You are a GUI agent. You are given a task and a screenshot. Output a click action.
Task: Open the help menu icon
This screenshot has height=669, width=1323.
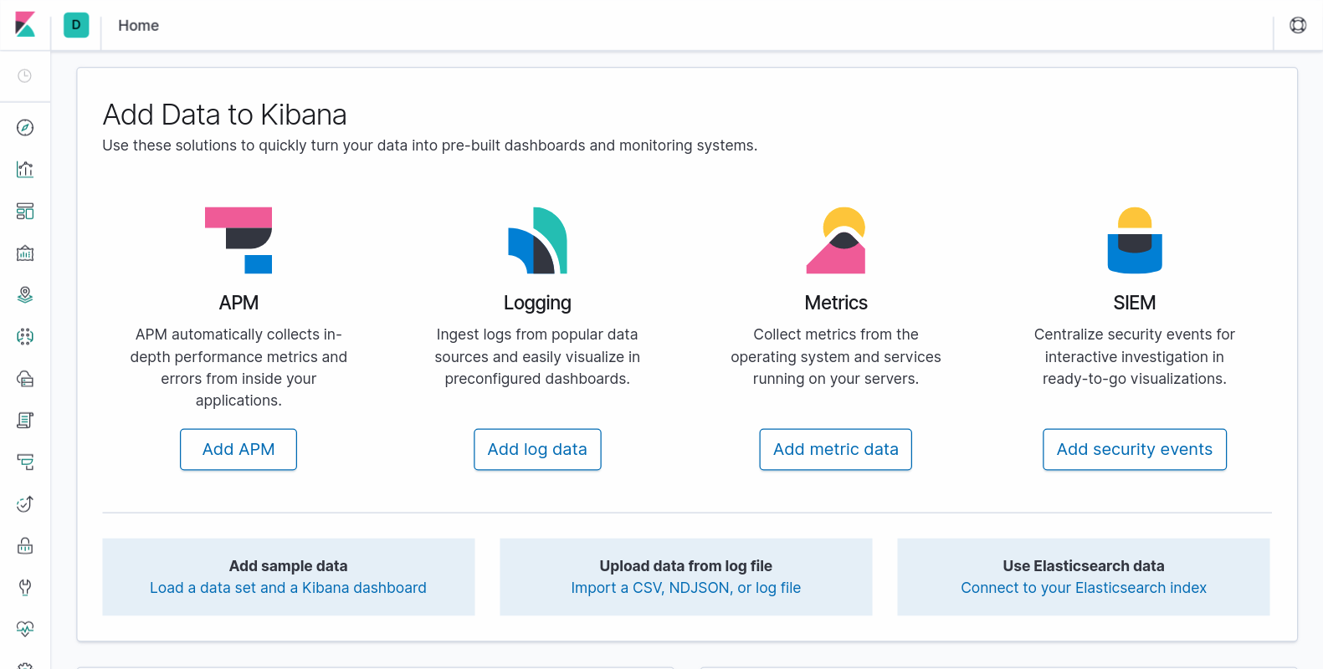point(1298,25)
